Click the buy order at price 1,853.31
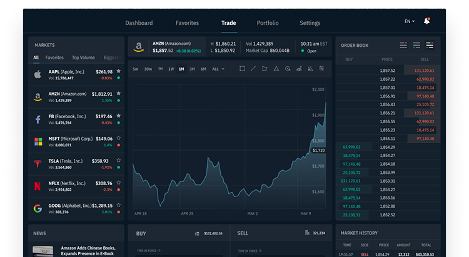469x257 pixels. [388, 181]
